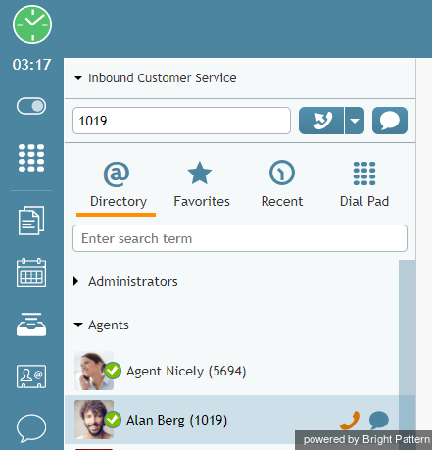Screen dimensions: 432x450
Task: Click the call button next to 1019
Action: point(321,121)
